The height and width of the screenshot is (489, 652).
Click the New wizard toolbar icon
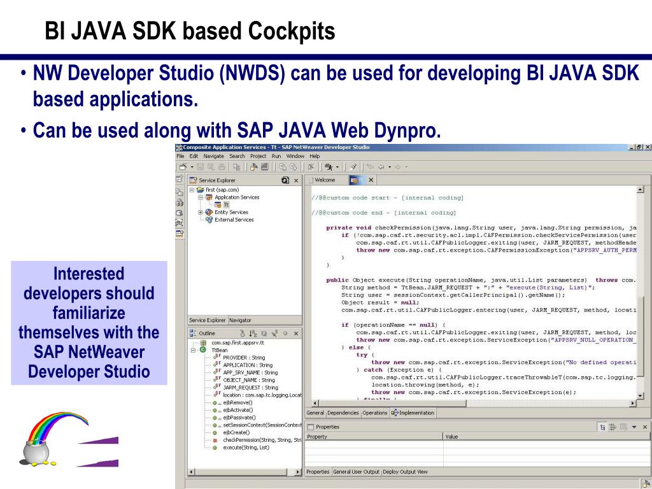[x=183, y=167]
